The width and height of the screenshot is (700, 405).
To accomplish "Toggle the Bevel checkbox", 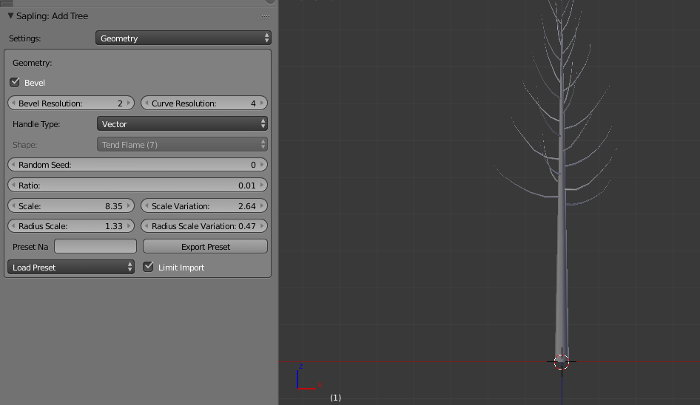I will point(15,83).
